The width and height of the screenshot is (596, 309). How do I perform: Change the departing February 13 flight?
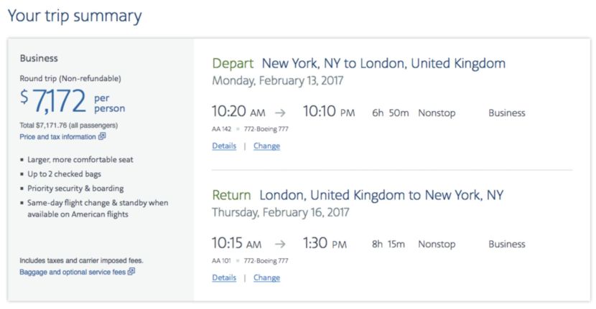click(x=266, y=146)
